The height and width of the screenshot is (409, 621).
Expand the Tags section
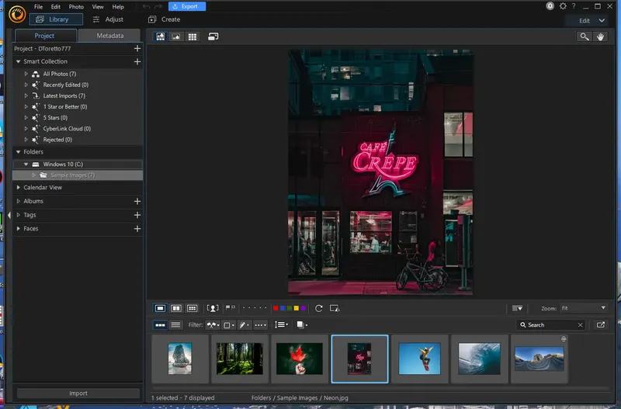[x=19, y=215]
